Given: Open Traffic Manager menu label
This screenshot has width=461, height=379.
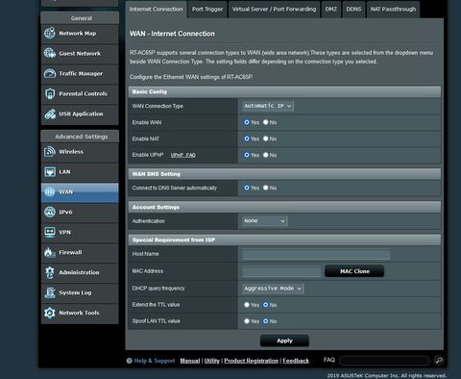Looking at the screenshot, I should 81,74.
